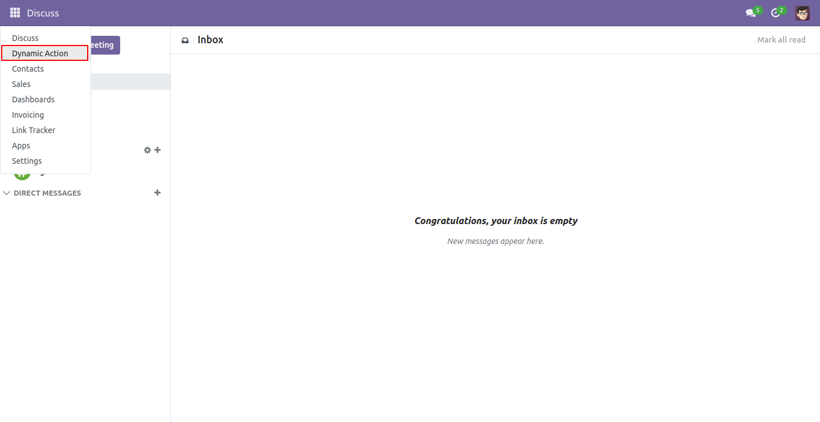Open Contacts from the apps menu
The width and height of the screenshot is (820, 422).
pos(46,69)
